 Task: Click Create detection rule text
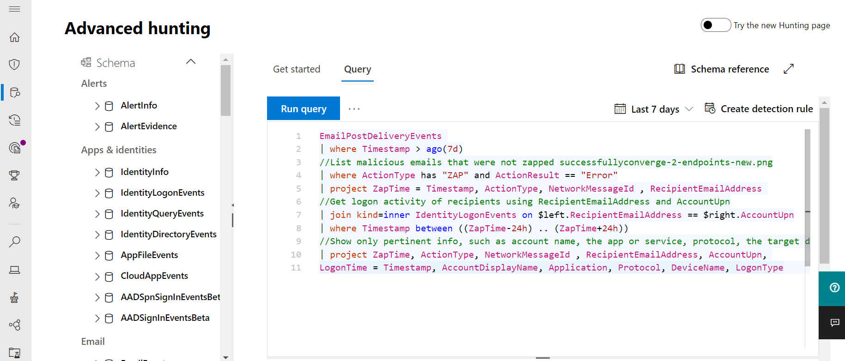(x=767, y=108)
